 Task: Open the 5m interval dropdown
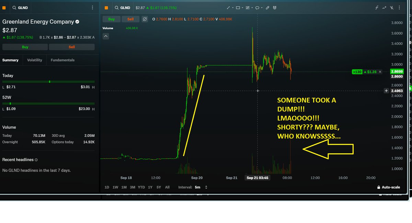[x=201, y=187]
